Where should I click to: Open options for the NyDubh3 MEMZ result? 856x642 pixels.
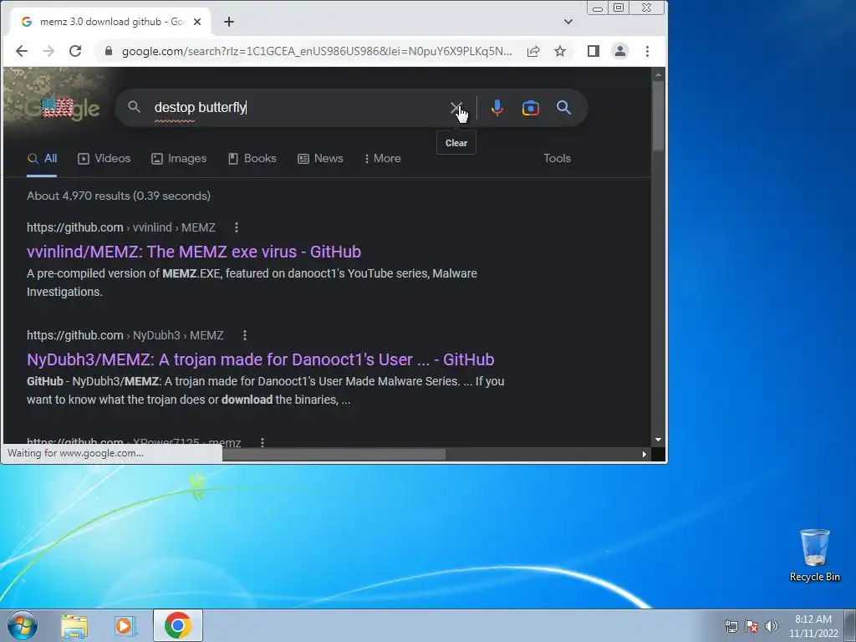click(x=245, y=335)
